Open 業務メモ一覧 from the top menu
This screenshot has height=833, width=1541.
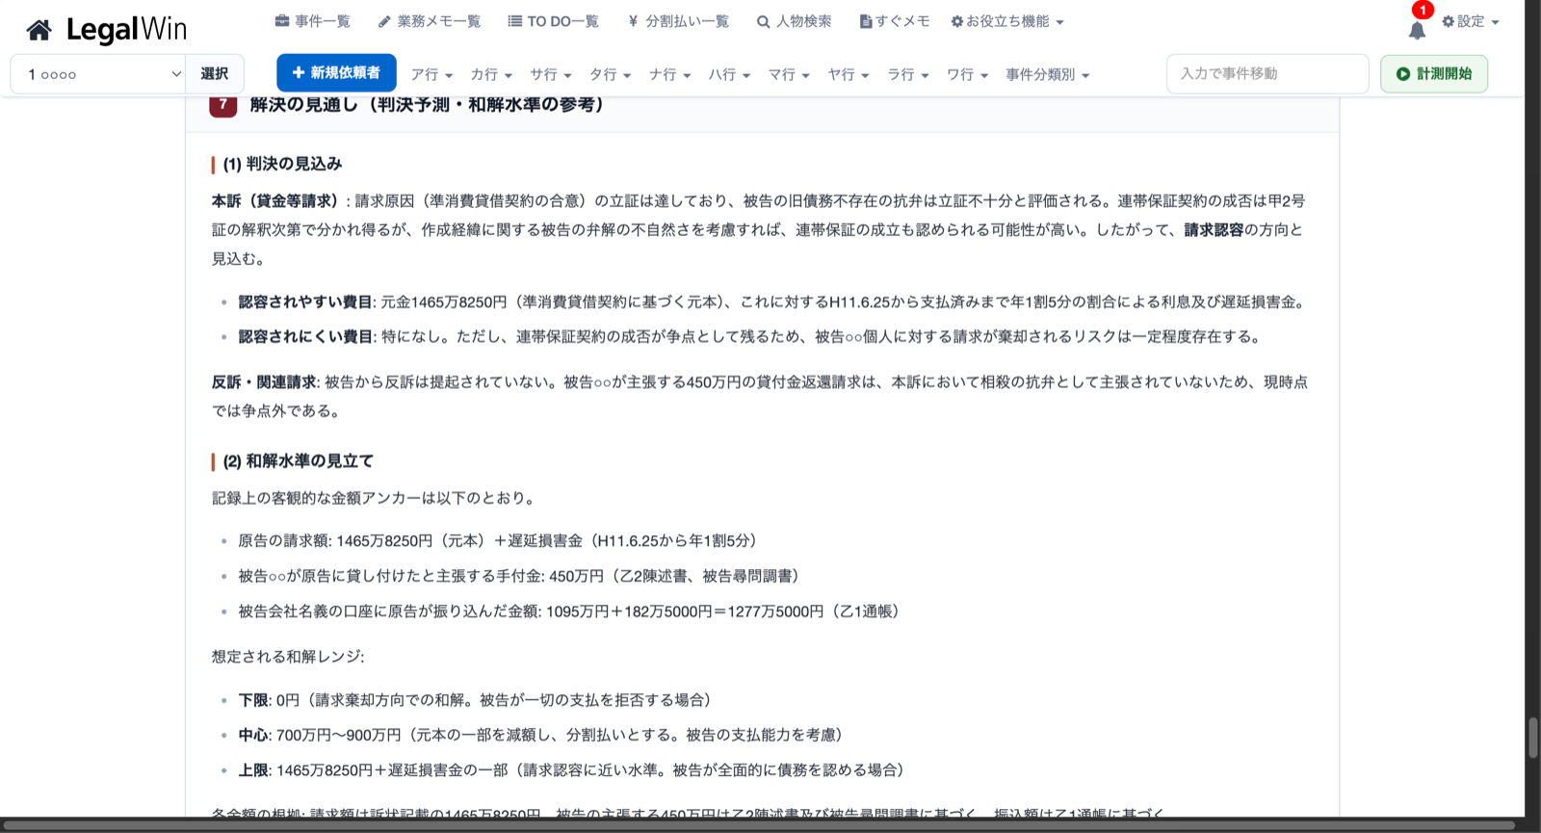coord(430,21)
